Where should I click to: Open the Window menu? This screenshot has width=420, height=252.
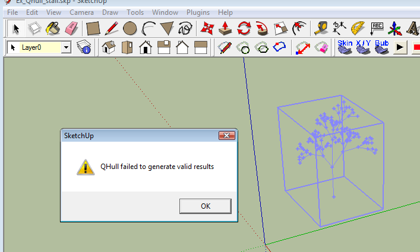pos(165,12)
